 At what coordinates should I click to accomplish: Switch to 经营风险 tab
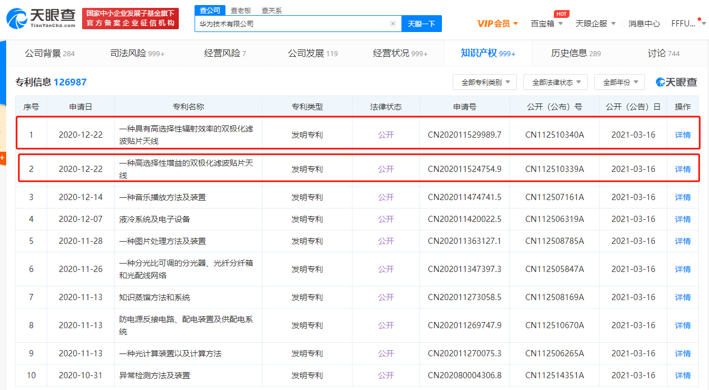(x=225, y=53)
